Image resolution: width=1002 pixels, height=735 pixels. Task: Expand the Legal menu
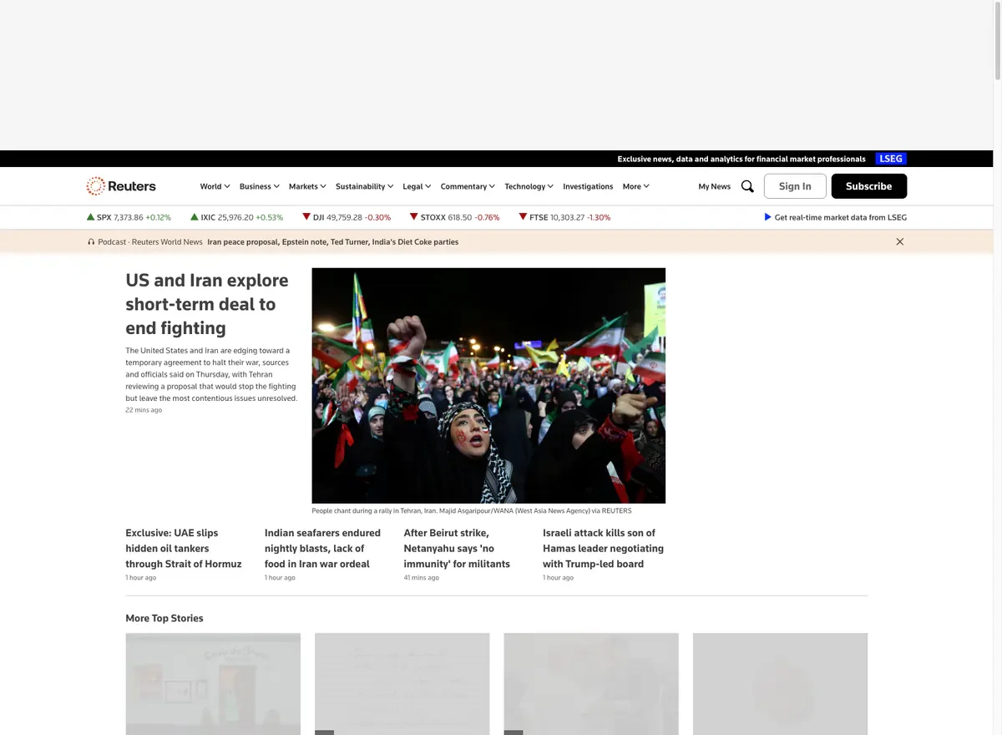417,186
